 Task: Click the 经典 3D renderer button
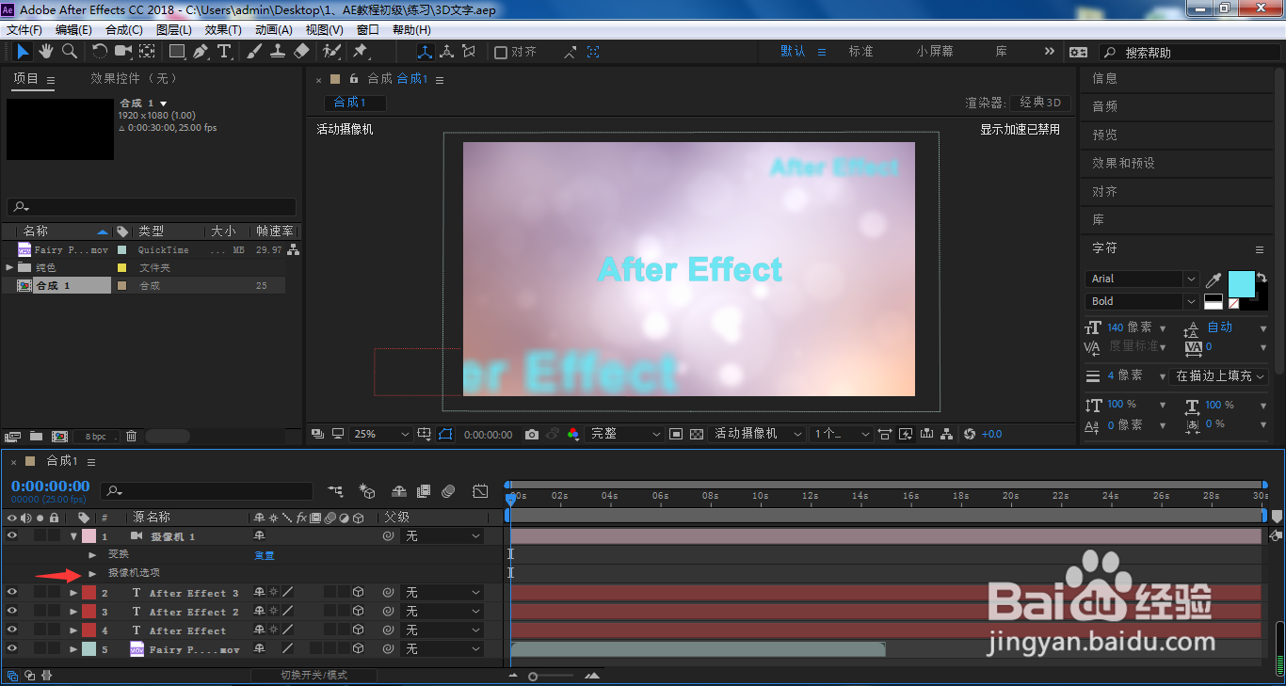point(1039,103)
